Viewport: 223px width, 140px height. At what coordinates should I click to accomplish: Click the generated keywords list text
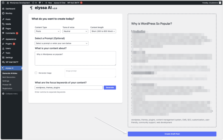point(170,121)
